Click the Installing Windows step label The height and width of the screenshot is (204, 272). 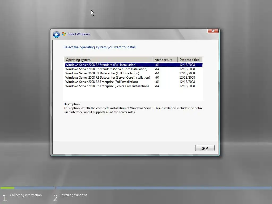(74, 195)
